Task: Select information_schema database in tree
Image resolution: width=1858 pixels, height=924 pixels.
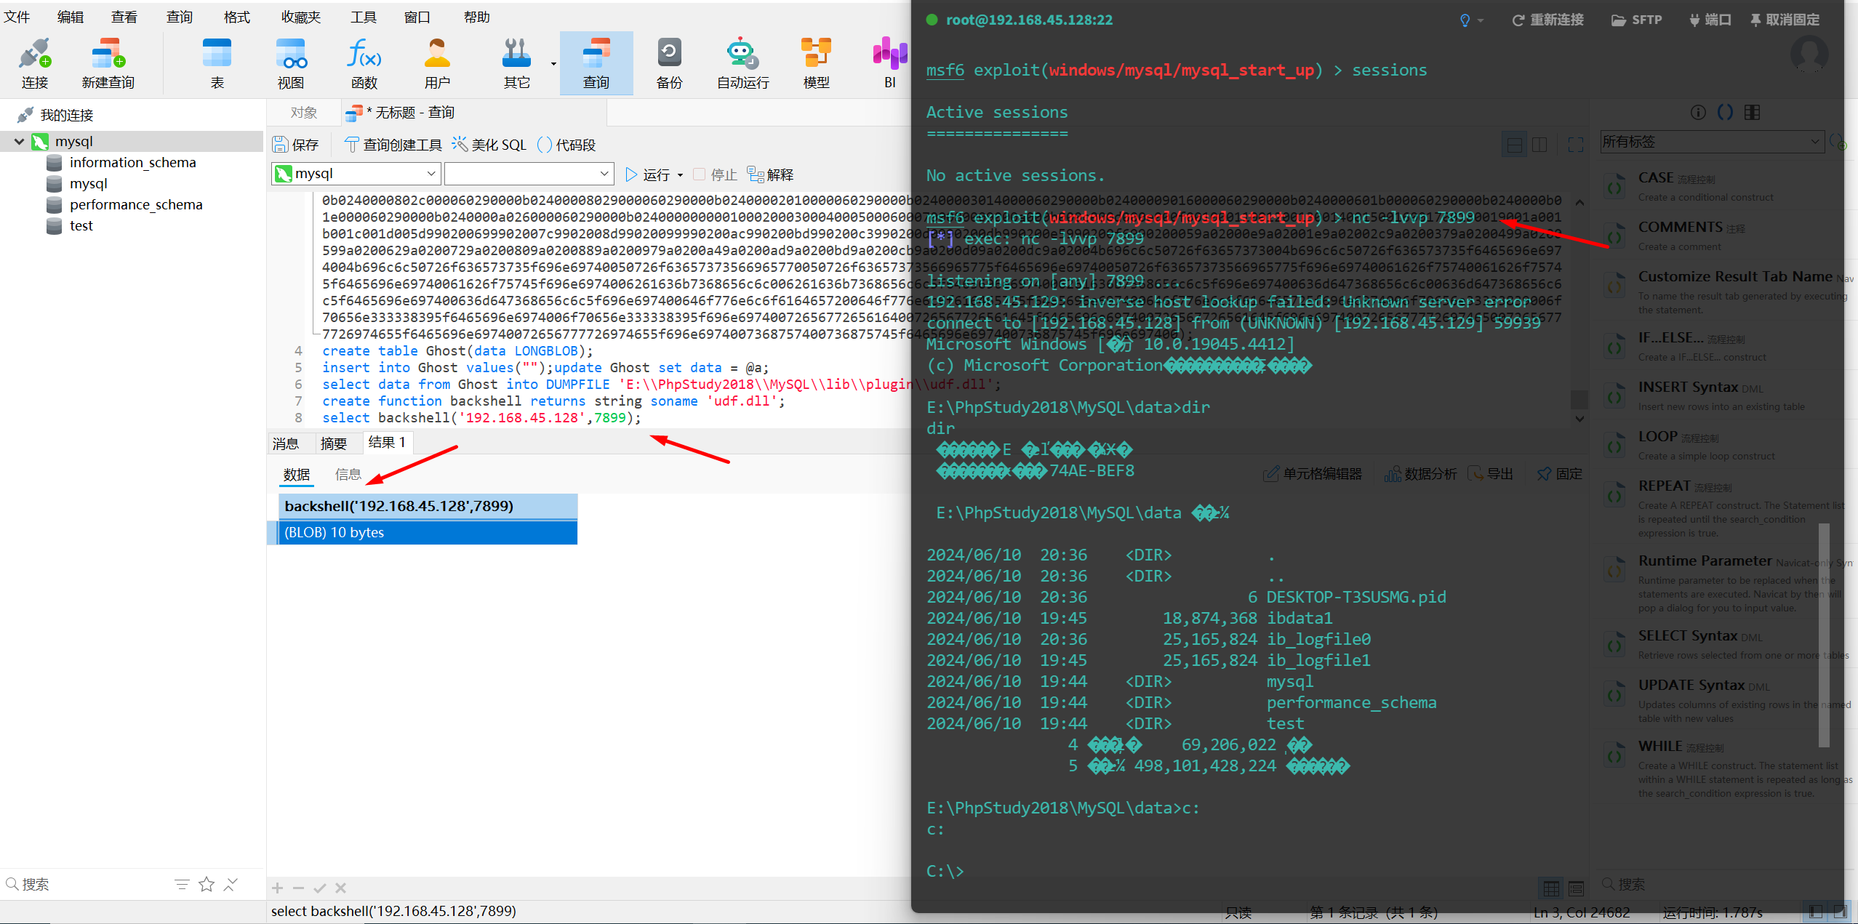Action: click(x=132, y=163)
